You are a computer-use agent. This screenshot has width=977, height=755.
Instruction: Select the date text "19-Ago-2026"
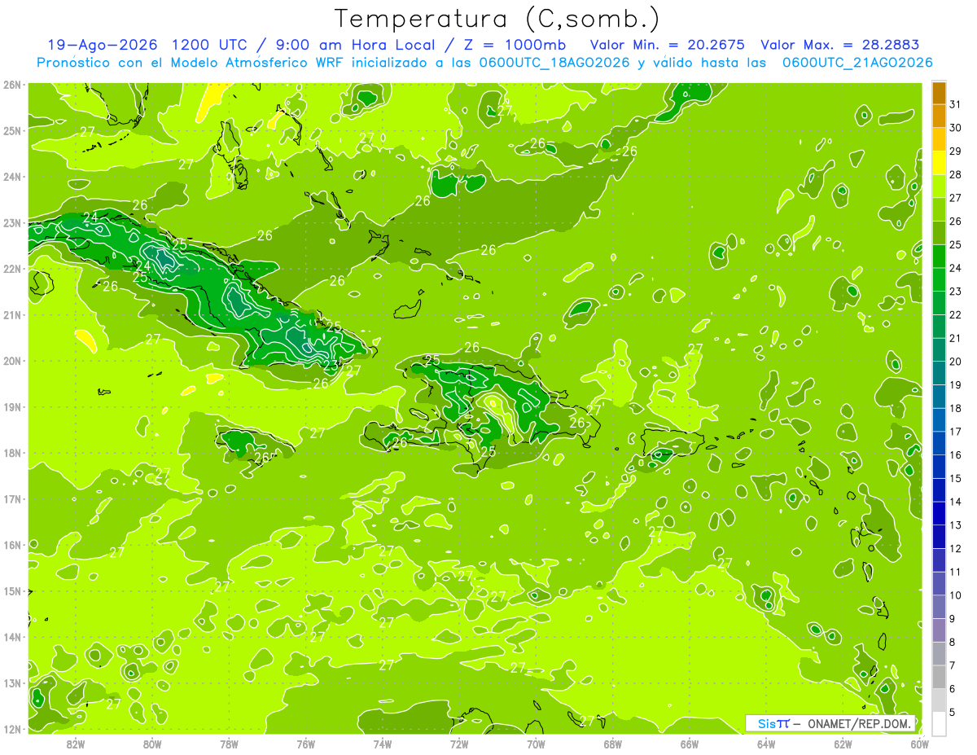(x=102, y=45)
